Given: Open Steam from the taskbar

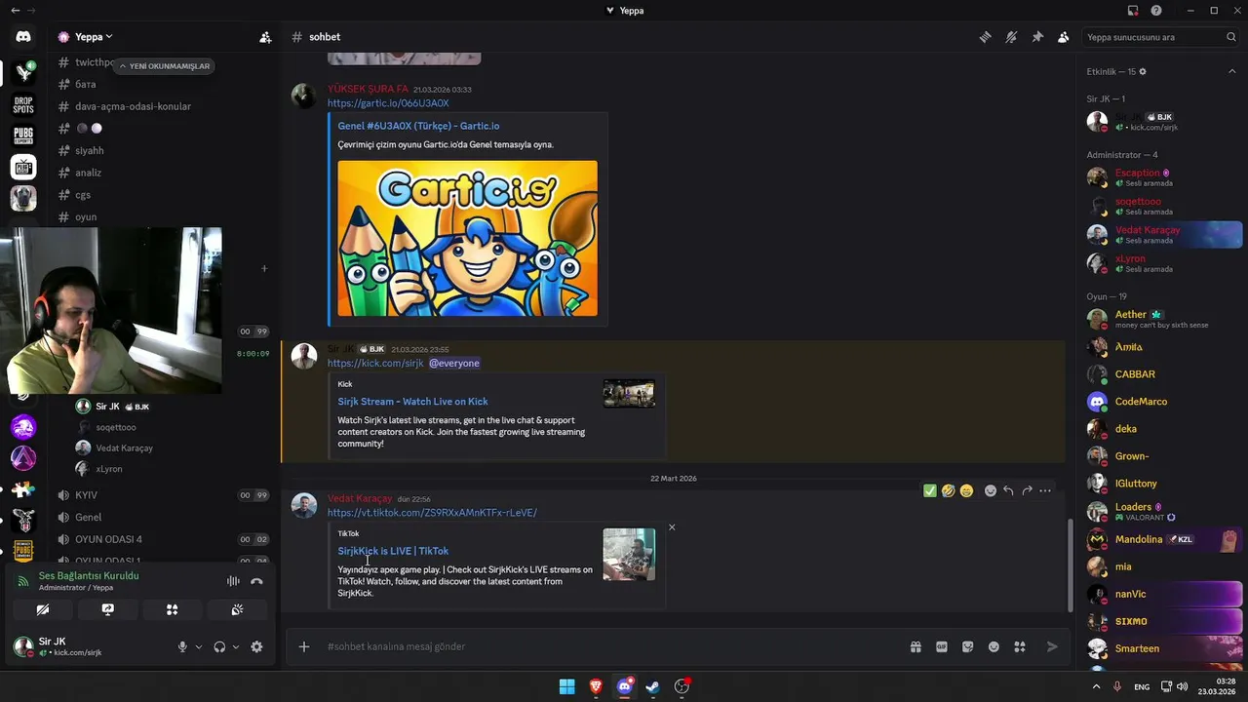Looking at the screenshot, I should tap(653, 686).
